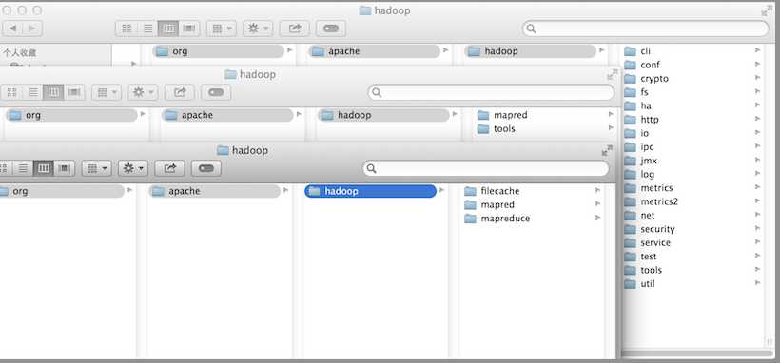Select the org folder in middle window

click(x=71, y=115)
